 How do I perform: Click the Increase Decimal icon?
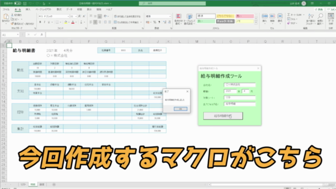point(164,22)
